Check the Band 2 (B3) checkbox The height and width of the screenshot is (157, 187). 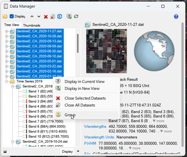click(x=24, y=96)
